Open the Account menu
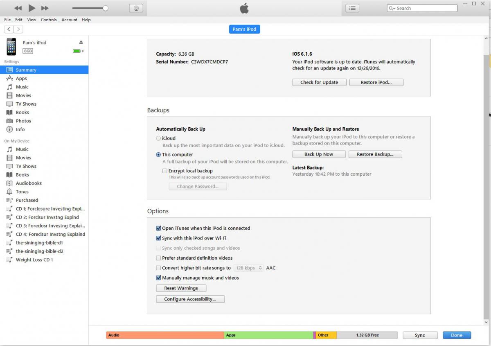This screenshot has height=346, width=491. click(x=69, y=20)
